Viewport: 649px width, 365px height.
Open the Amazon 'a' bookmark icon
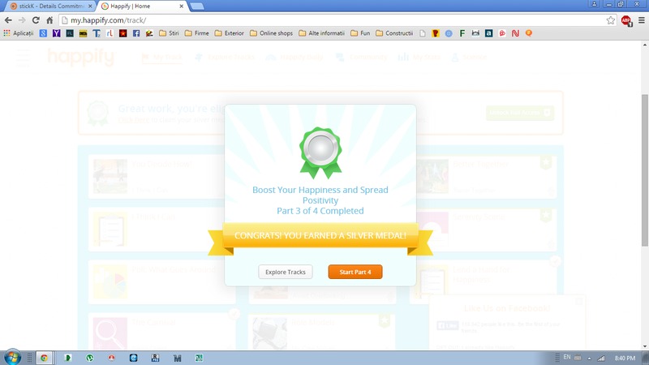coord(489,33)
